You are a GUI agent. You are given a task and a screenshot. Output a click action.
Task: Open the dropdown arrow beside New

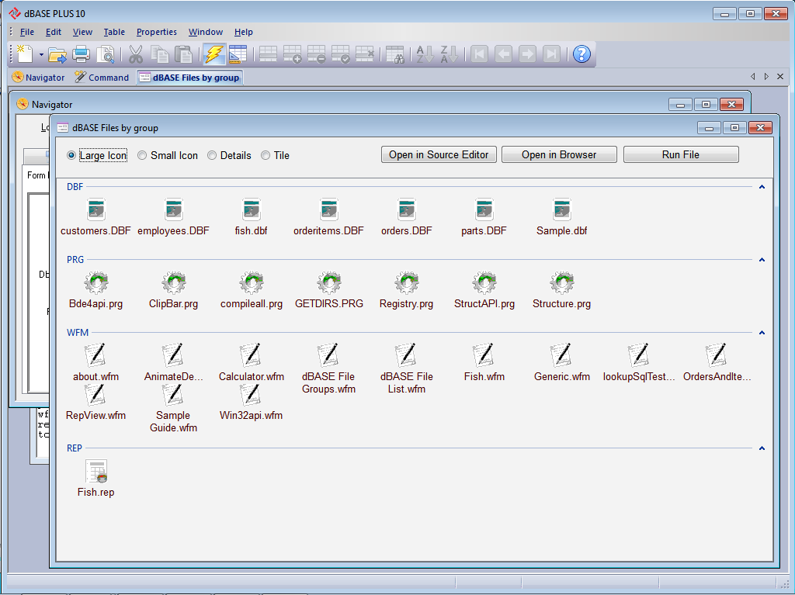(41, 54)
